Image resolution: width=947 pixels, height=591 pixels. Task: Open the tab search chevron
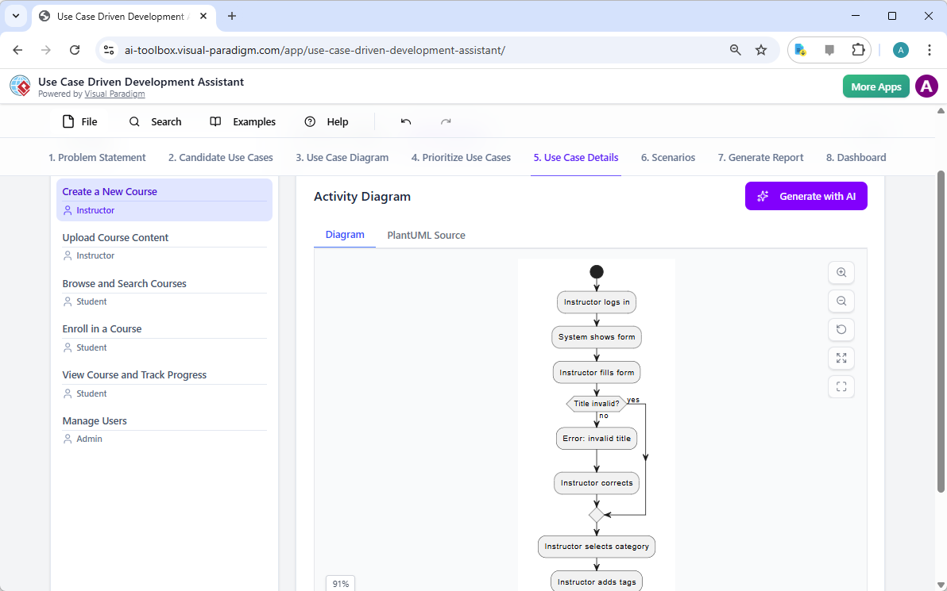[16, 16]
